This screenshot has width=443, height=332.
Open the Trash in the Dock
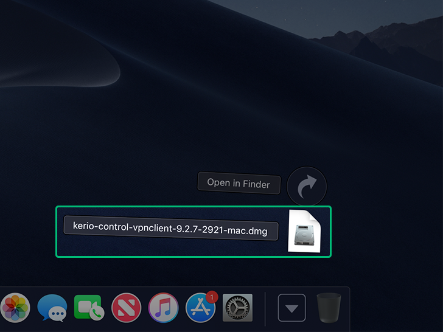tap(329, 308)
